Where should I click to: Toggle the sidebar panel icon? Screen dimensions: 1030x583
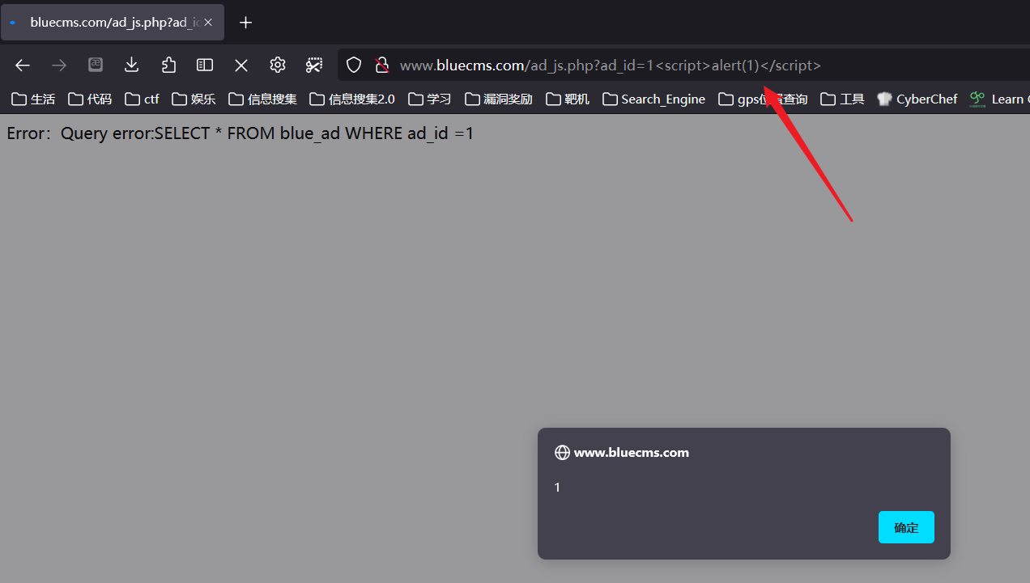[x=205, y=65]
